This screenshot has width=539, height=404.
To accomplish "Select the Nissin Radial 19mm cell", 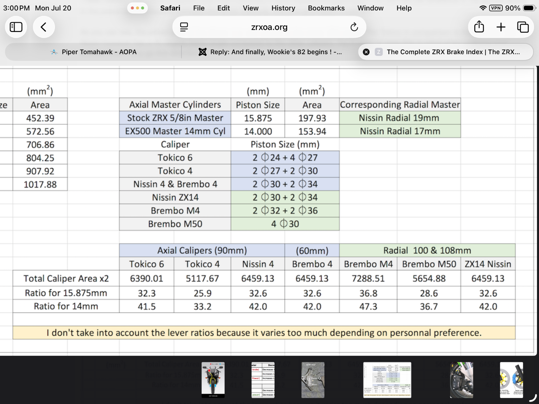I will [400, 118].
